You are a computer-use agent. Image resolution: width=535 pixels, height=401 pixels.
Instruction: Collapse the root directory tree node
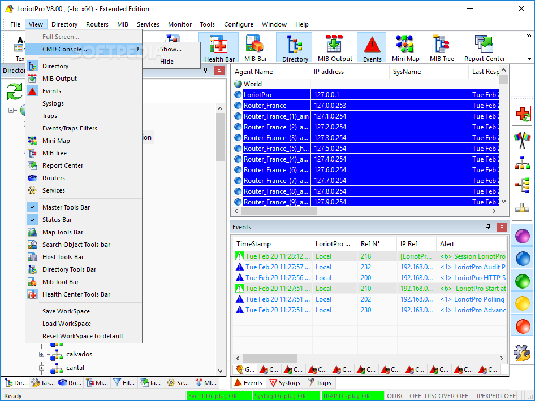click(11, 110)
